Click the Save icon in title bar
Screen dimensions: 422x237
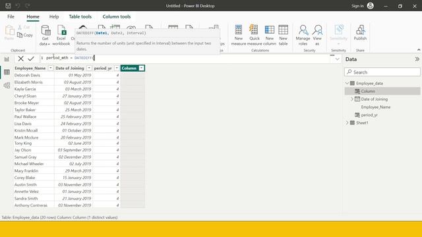coord(8,6)
